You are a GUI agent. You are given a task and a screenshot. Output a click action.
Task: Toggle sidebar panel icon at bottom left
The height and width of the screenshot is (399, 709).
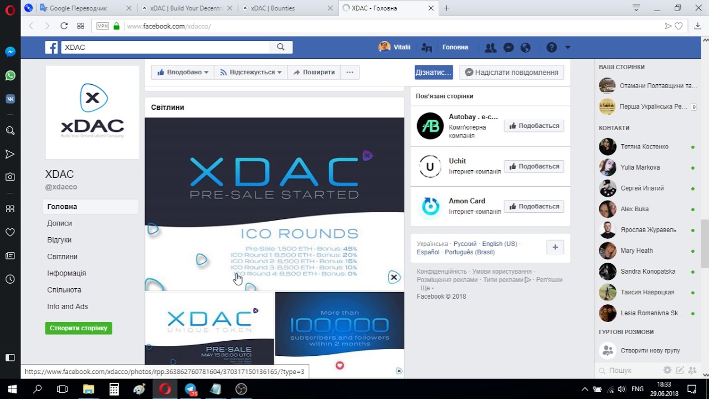coord(10,358)
